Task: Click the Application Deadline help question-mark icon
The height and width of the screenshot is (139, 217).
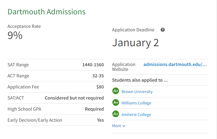Action: pos(163,30)
